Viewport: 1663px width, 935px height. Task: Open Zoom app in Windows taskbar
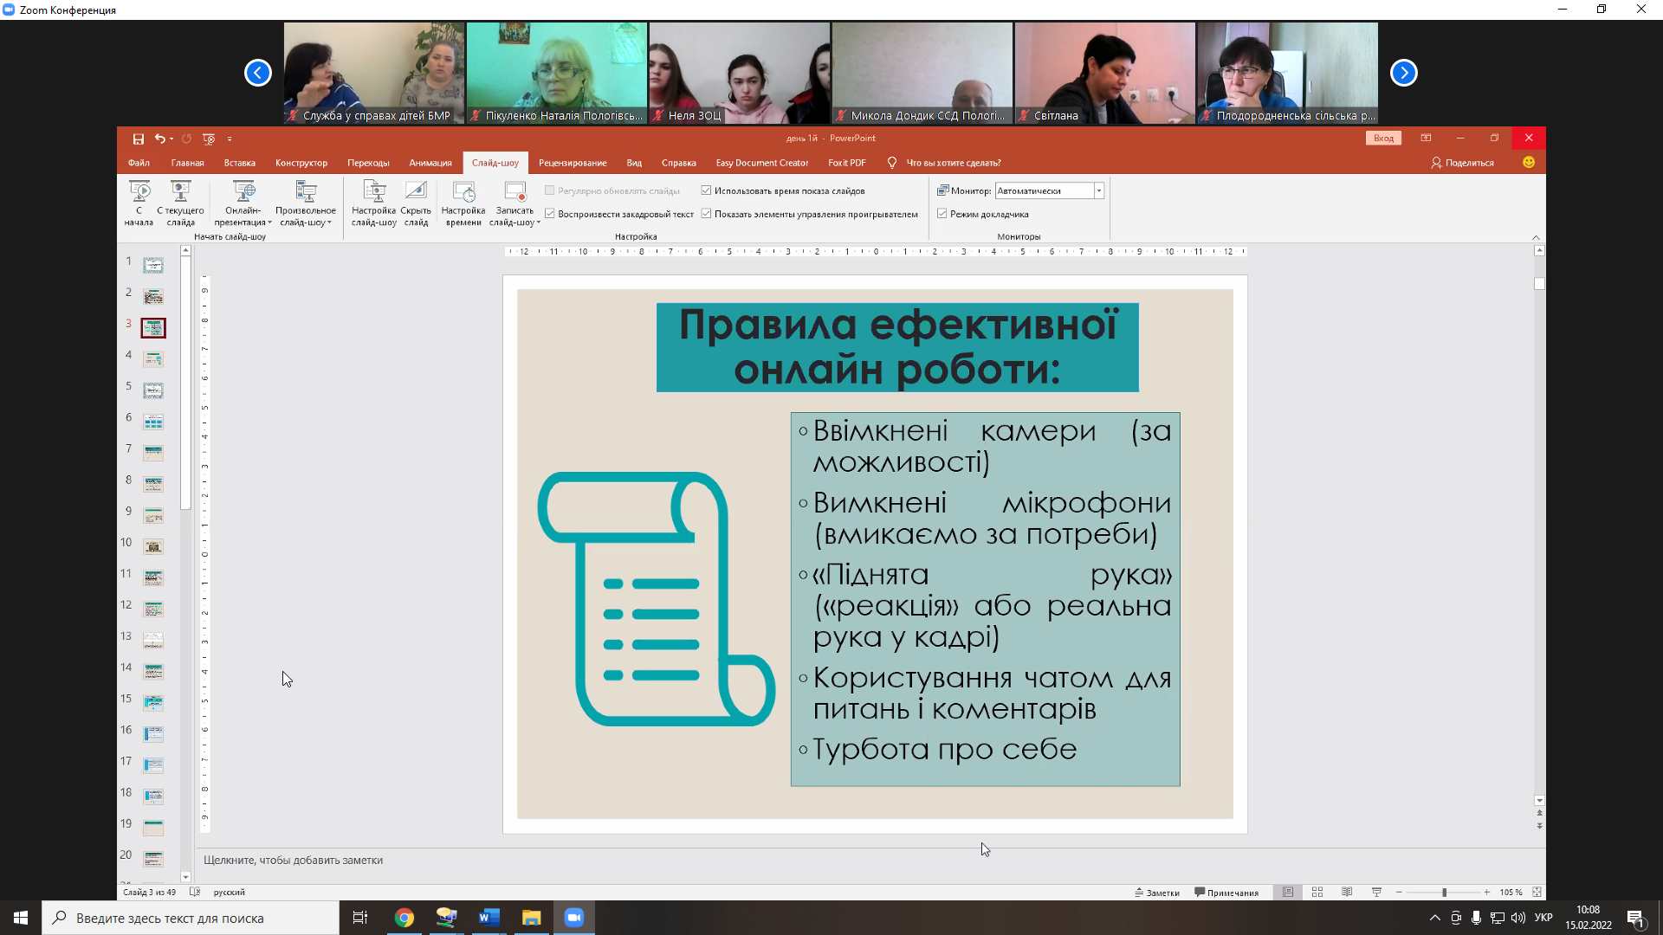coord(573,918)
